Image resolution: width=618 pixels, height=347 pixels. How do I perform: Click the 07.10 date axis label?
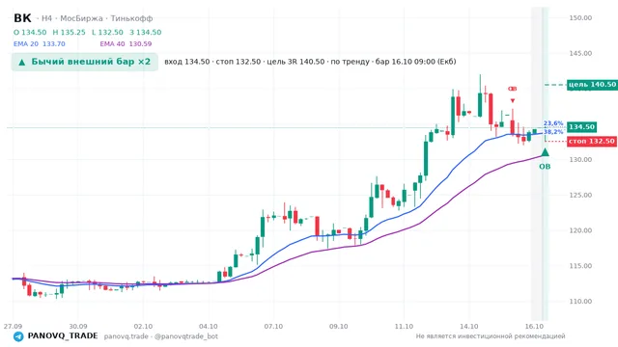(273, 327)
